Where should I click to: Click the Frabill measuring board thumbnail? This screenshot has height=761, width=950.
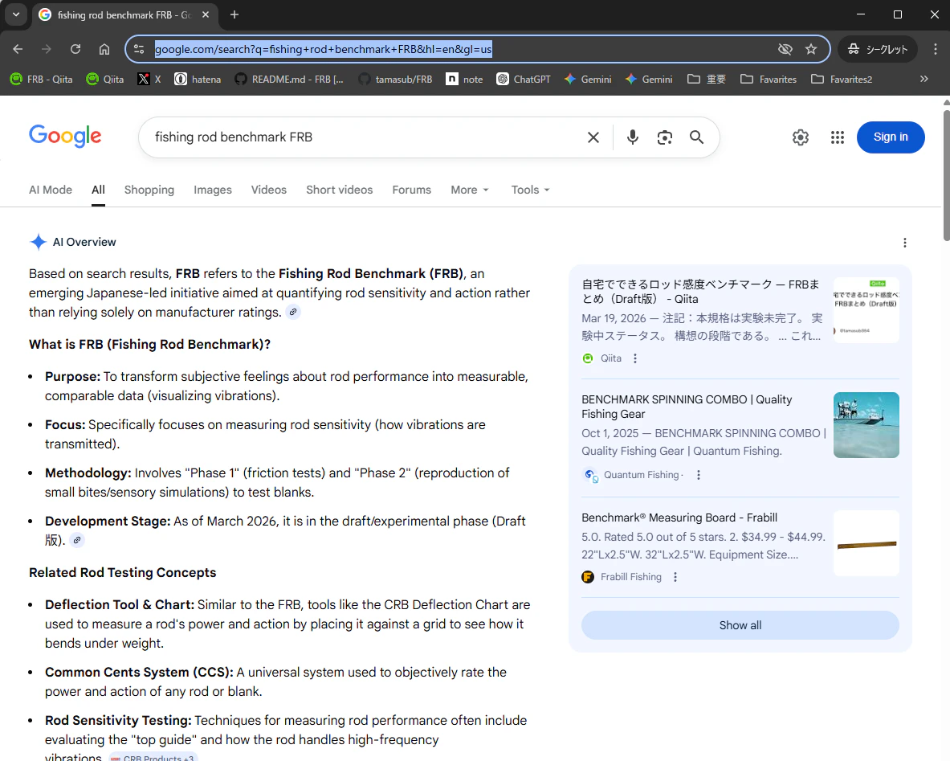point(866,543)
